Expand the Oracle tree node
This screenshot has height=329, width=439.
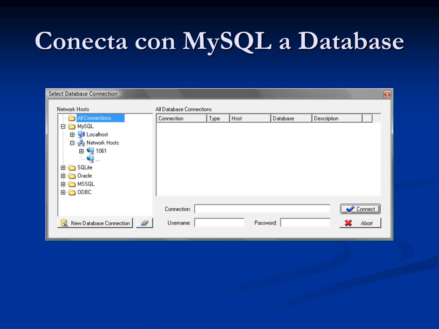tap(63, 176)
